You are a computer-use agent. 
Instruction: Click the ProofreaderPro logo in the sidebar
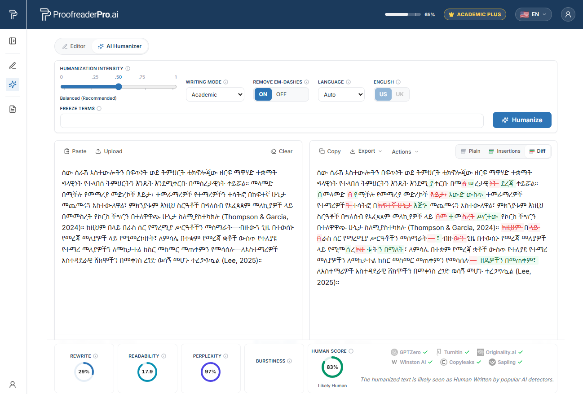coord(13,14)
